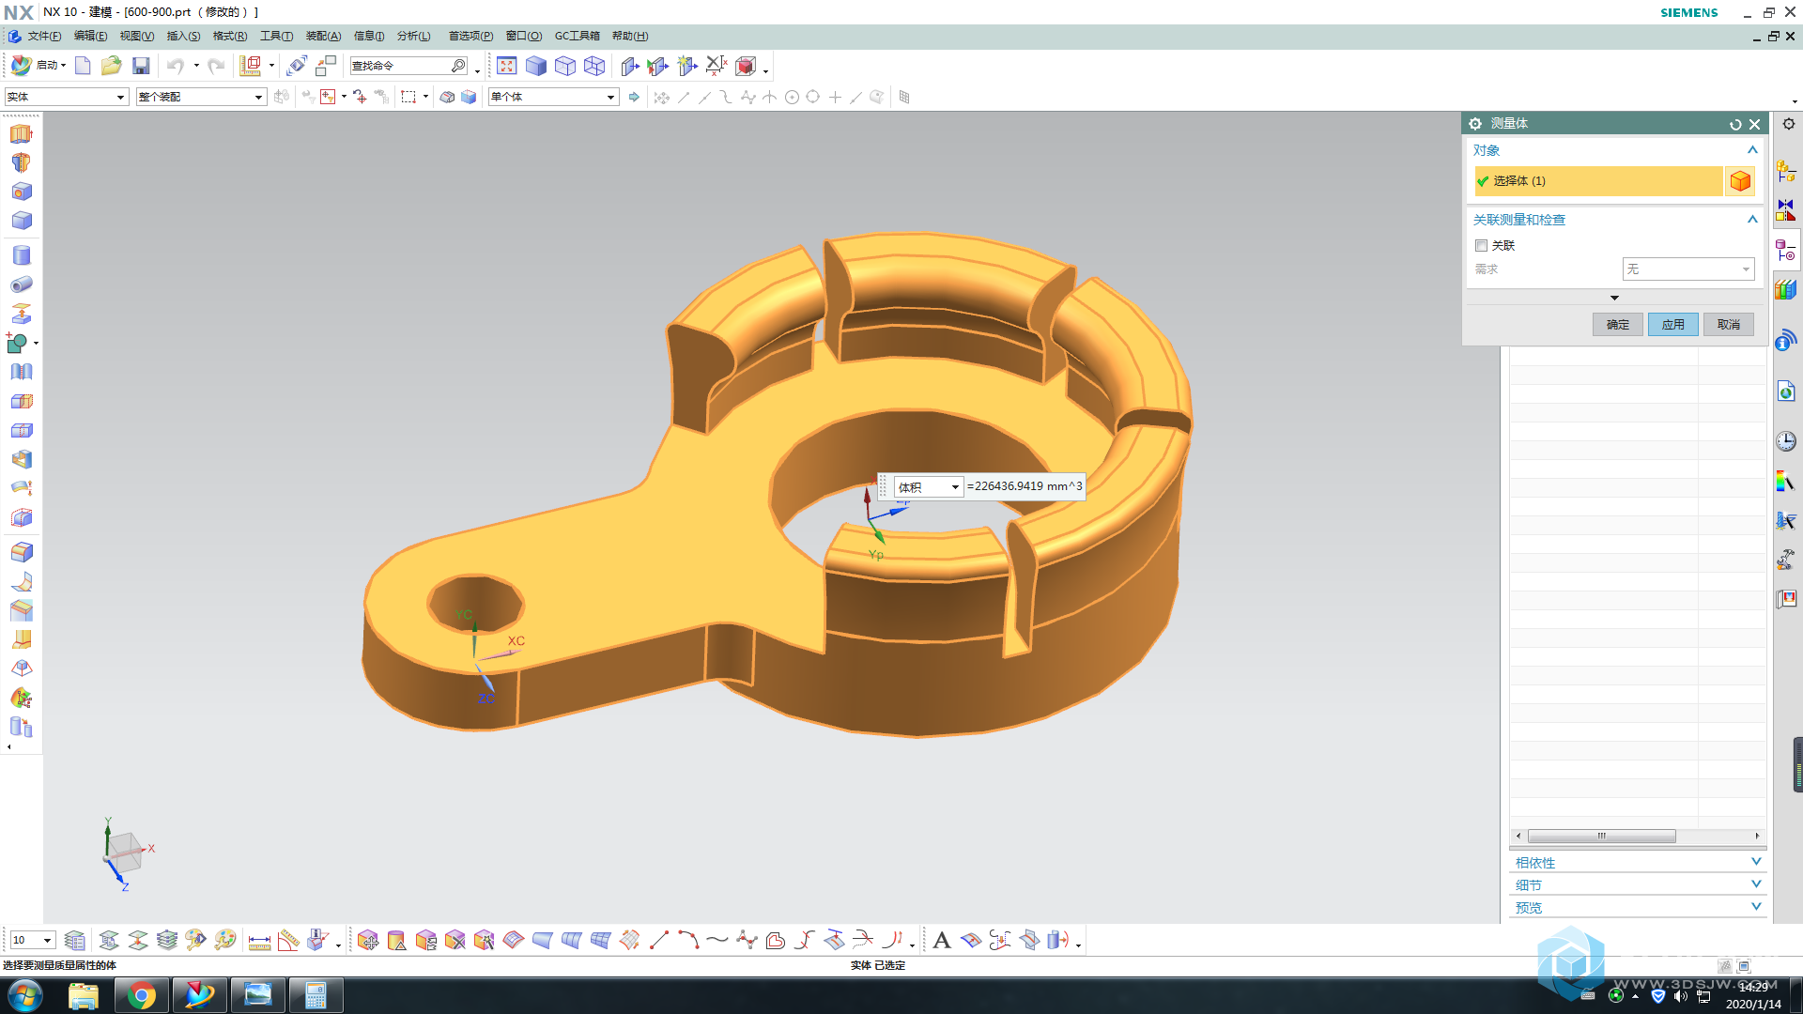1803x1014 pixels.
Task: Click the Arc curve tool in bottom toolbar
Action: click(x=688, y=941)
